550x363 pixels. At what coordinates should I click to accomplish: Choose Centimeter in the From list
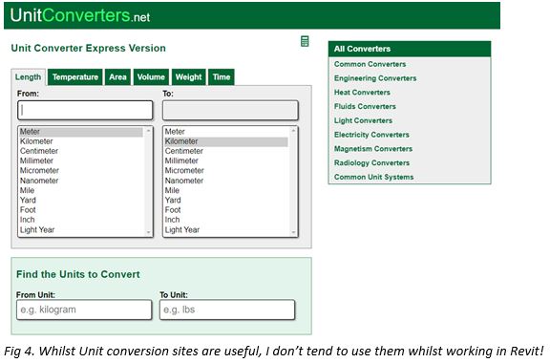(81, 151)
